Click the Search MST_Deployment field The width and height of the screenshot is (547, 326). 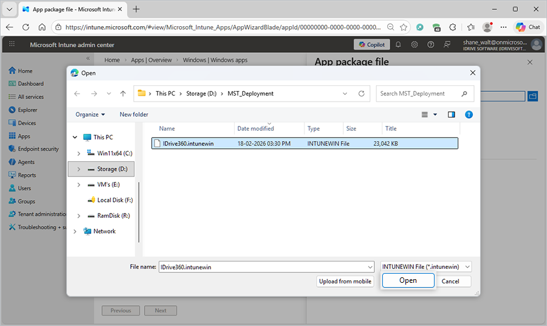point(419,94)
